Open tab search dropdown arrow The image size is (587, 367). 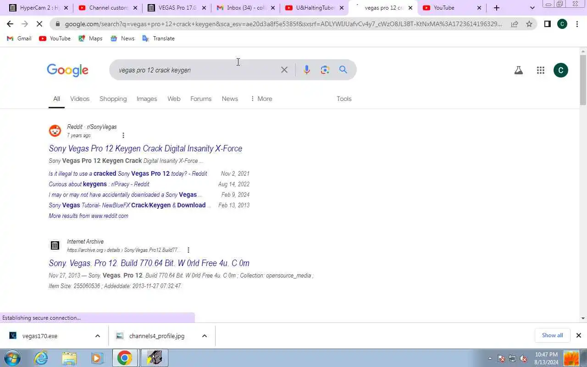click(x=532, y=8)
